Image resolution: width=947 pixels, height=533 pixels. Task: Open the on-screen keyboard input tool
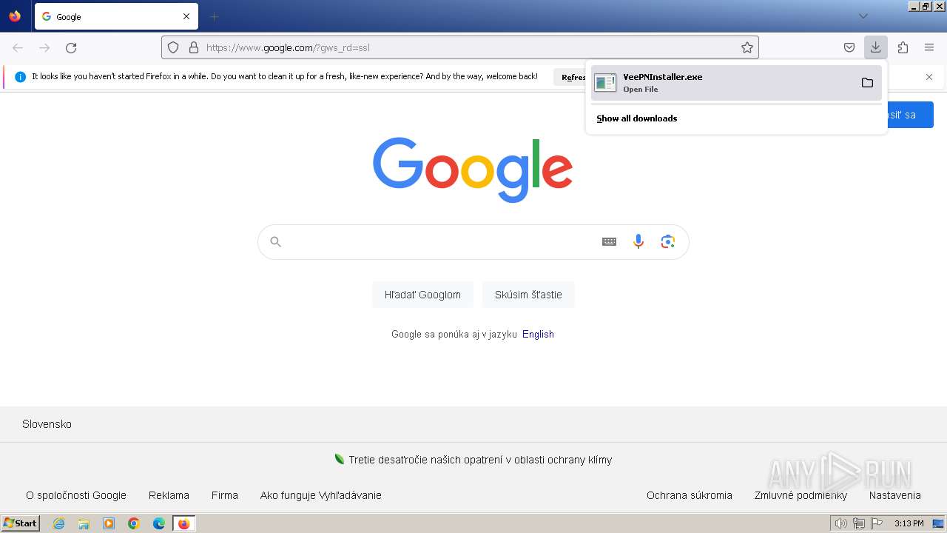coord(609,241)
